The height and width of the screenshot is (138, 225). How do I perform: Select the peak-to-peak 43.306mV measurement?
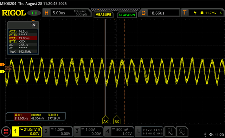click(x=38, y=117)
